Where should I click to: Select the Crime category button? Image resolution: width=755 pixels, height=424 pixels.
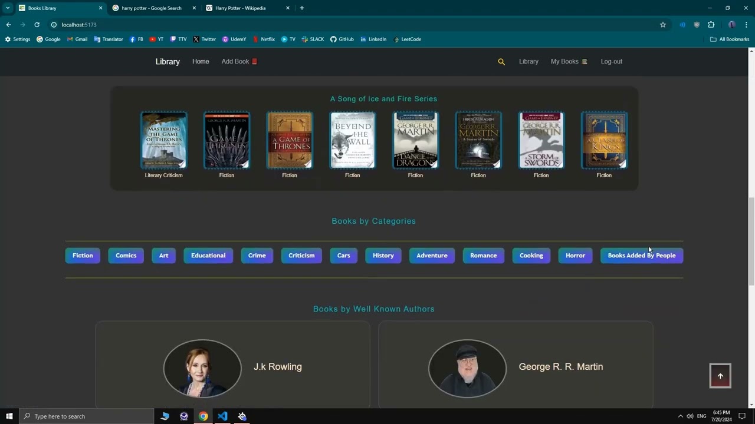tap(257, 256)
